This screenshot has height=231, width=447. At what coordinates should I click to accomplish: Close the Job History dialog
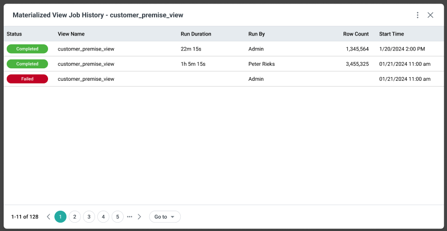click(430, 15)
